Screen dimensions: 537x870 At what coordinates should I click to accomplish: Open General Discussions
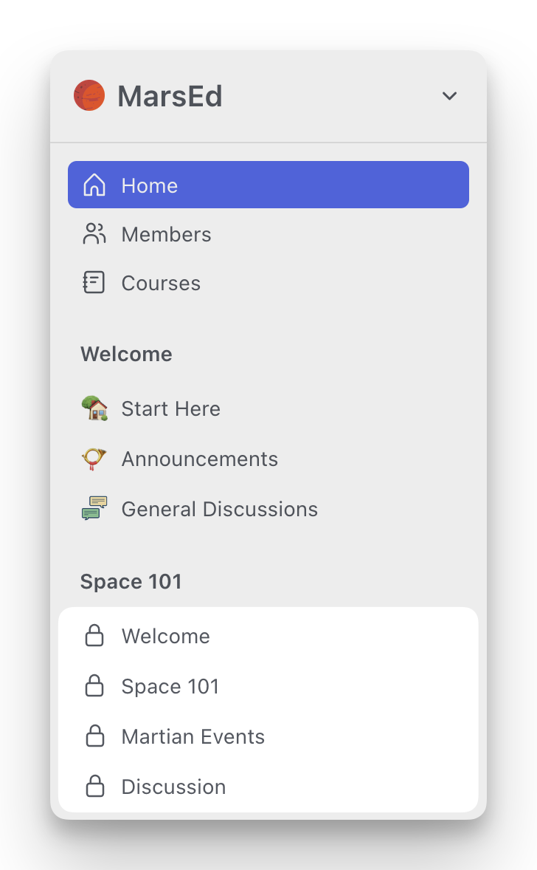[219, 508]
